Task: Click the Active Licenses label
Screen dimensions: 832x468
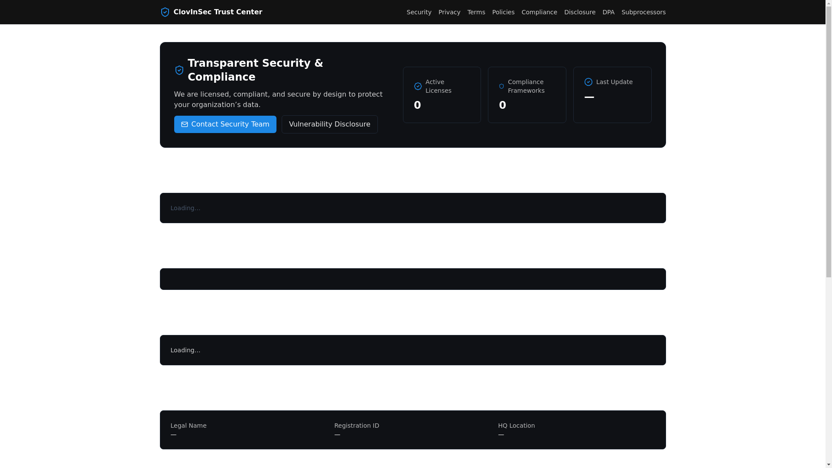Action: [x=439, y=86]
